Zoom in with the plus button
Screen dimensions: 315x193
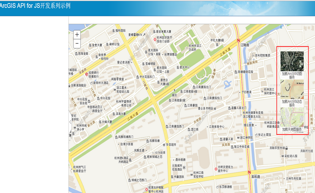tap(77, 34)
